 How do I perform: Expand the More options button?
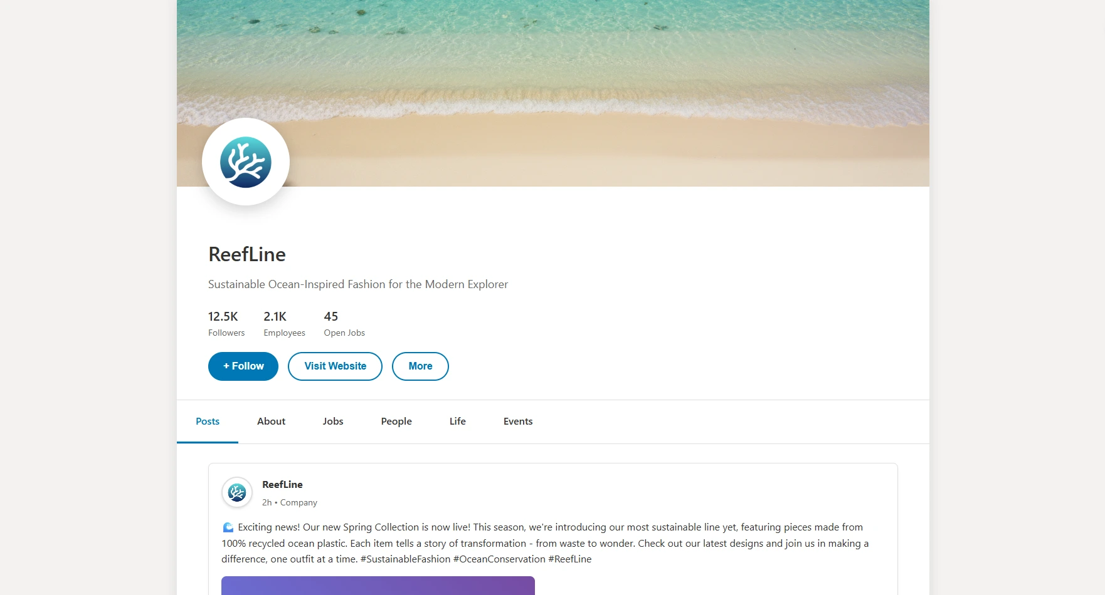420,366
